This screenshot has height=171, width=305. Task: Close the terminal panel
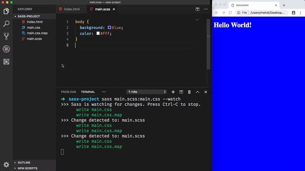(205, 92)
